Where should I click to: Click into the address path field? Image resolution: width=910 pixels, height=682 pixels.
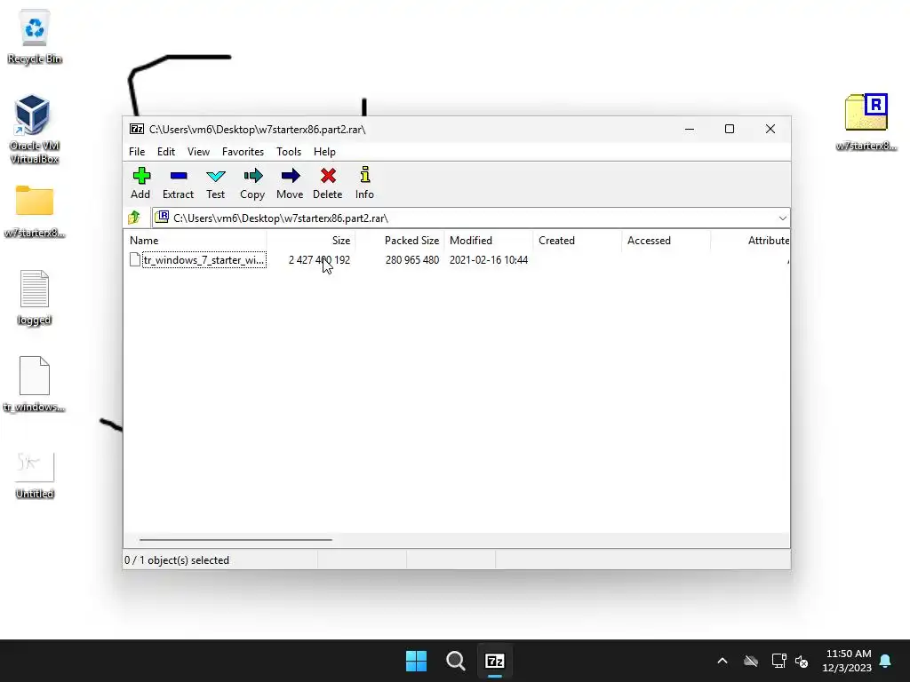471,218
